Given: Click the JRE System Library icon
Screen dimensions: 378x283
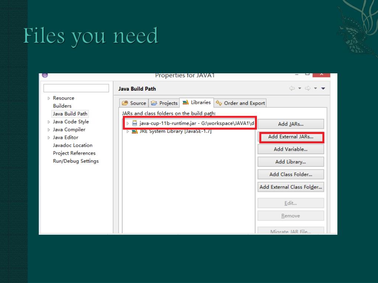Looking at the screenshot, I should (134, 132).
